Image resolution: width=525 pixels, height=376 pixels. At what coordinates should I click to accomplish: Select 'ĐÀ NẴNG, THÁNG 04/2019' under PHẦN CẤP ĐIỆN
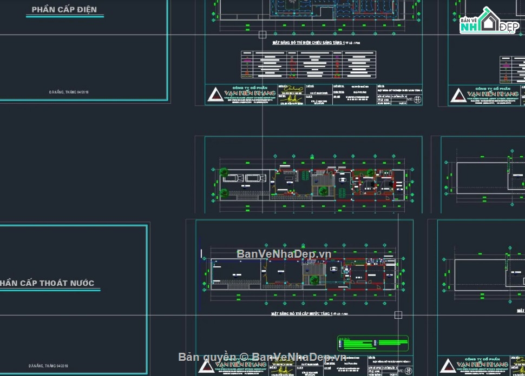click(x=69, y=92)
